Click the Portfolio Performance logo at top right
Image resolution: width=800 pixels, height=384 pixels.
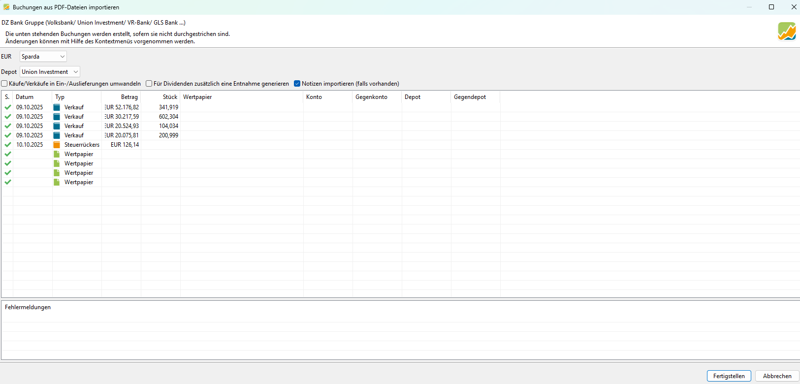pos(787,32)
